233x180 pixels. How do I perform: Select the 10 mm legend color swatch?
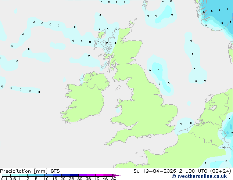tap(49, 175)
